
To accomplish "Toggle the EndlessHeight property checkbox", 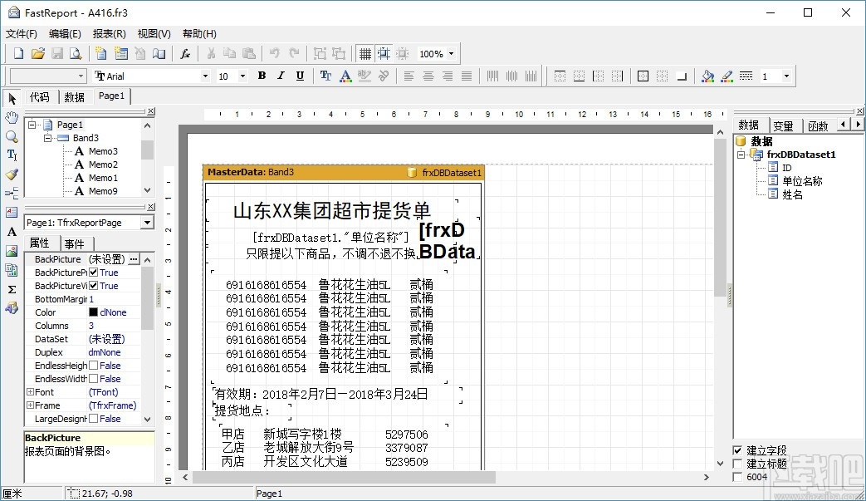I will [94, 366].
